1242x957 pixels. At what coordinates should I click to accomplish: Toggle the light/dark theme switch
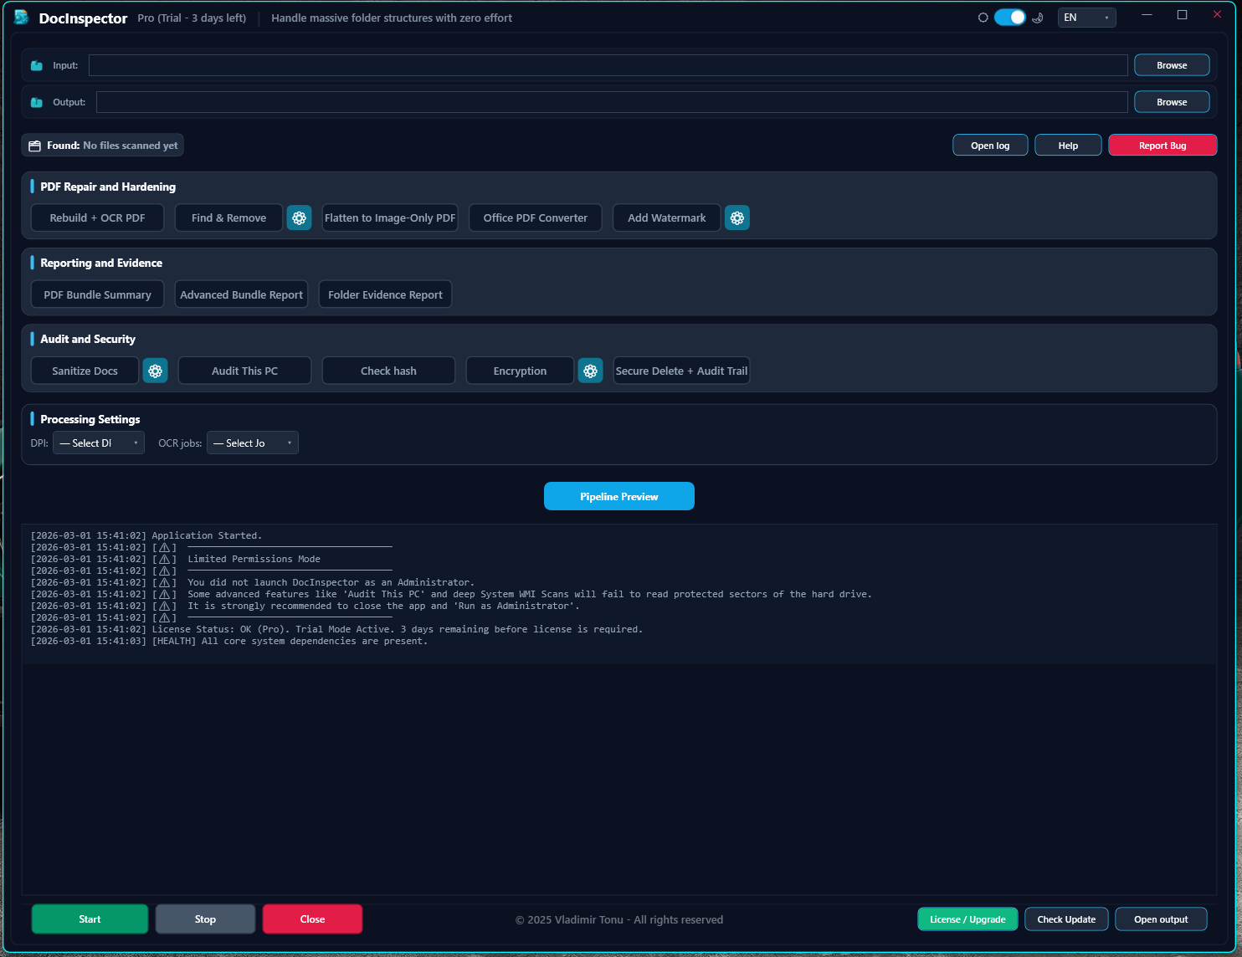click(x=1009, y=18)
